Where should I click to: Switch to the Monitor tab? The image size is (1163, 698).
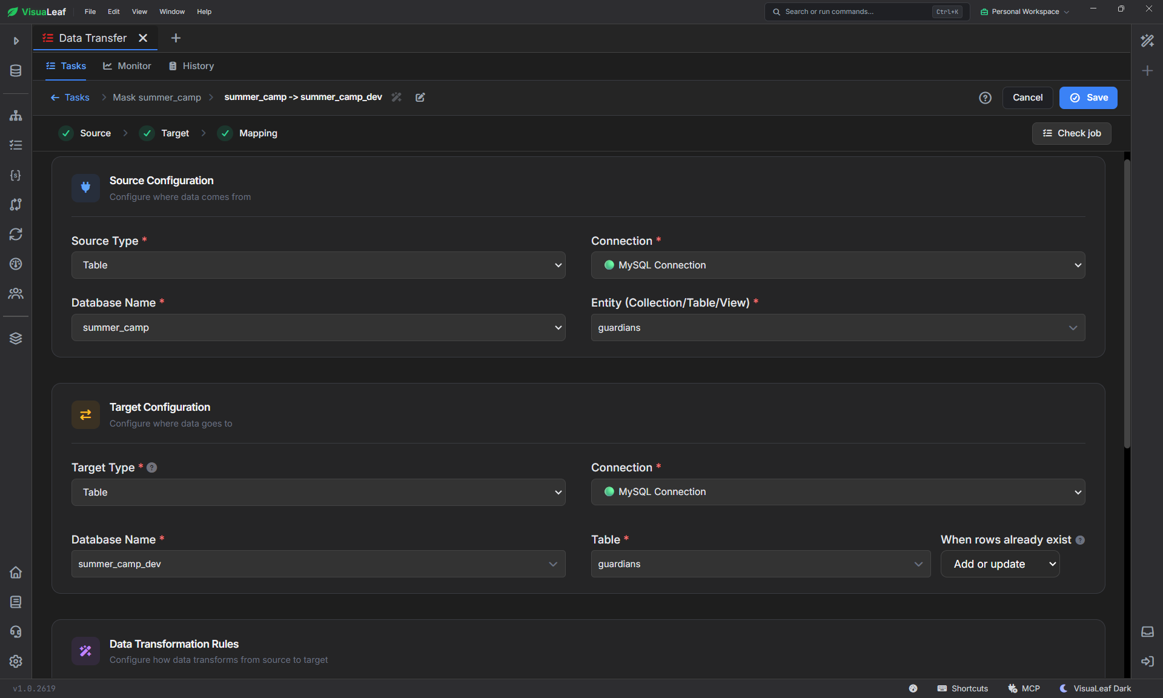(127, 66)
